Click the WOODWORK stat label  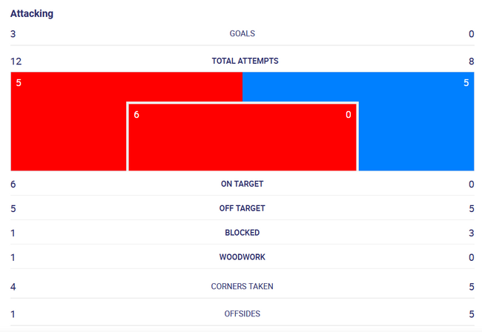click(242, 256)
